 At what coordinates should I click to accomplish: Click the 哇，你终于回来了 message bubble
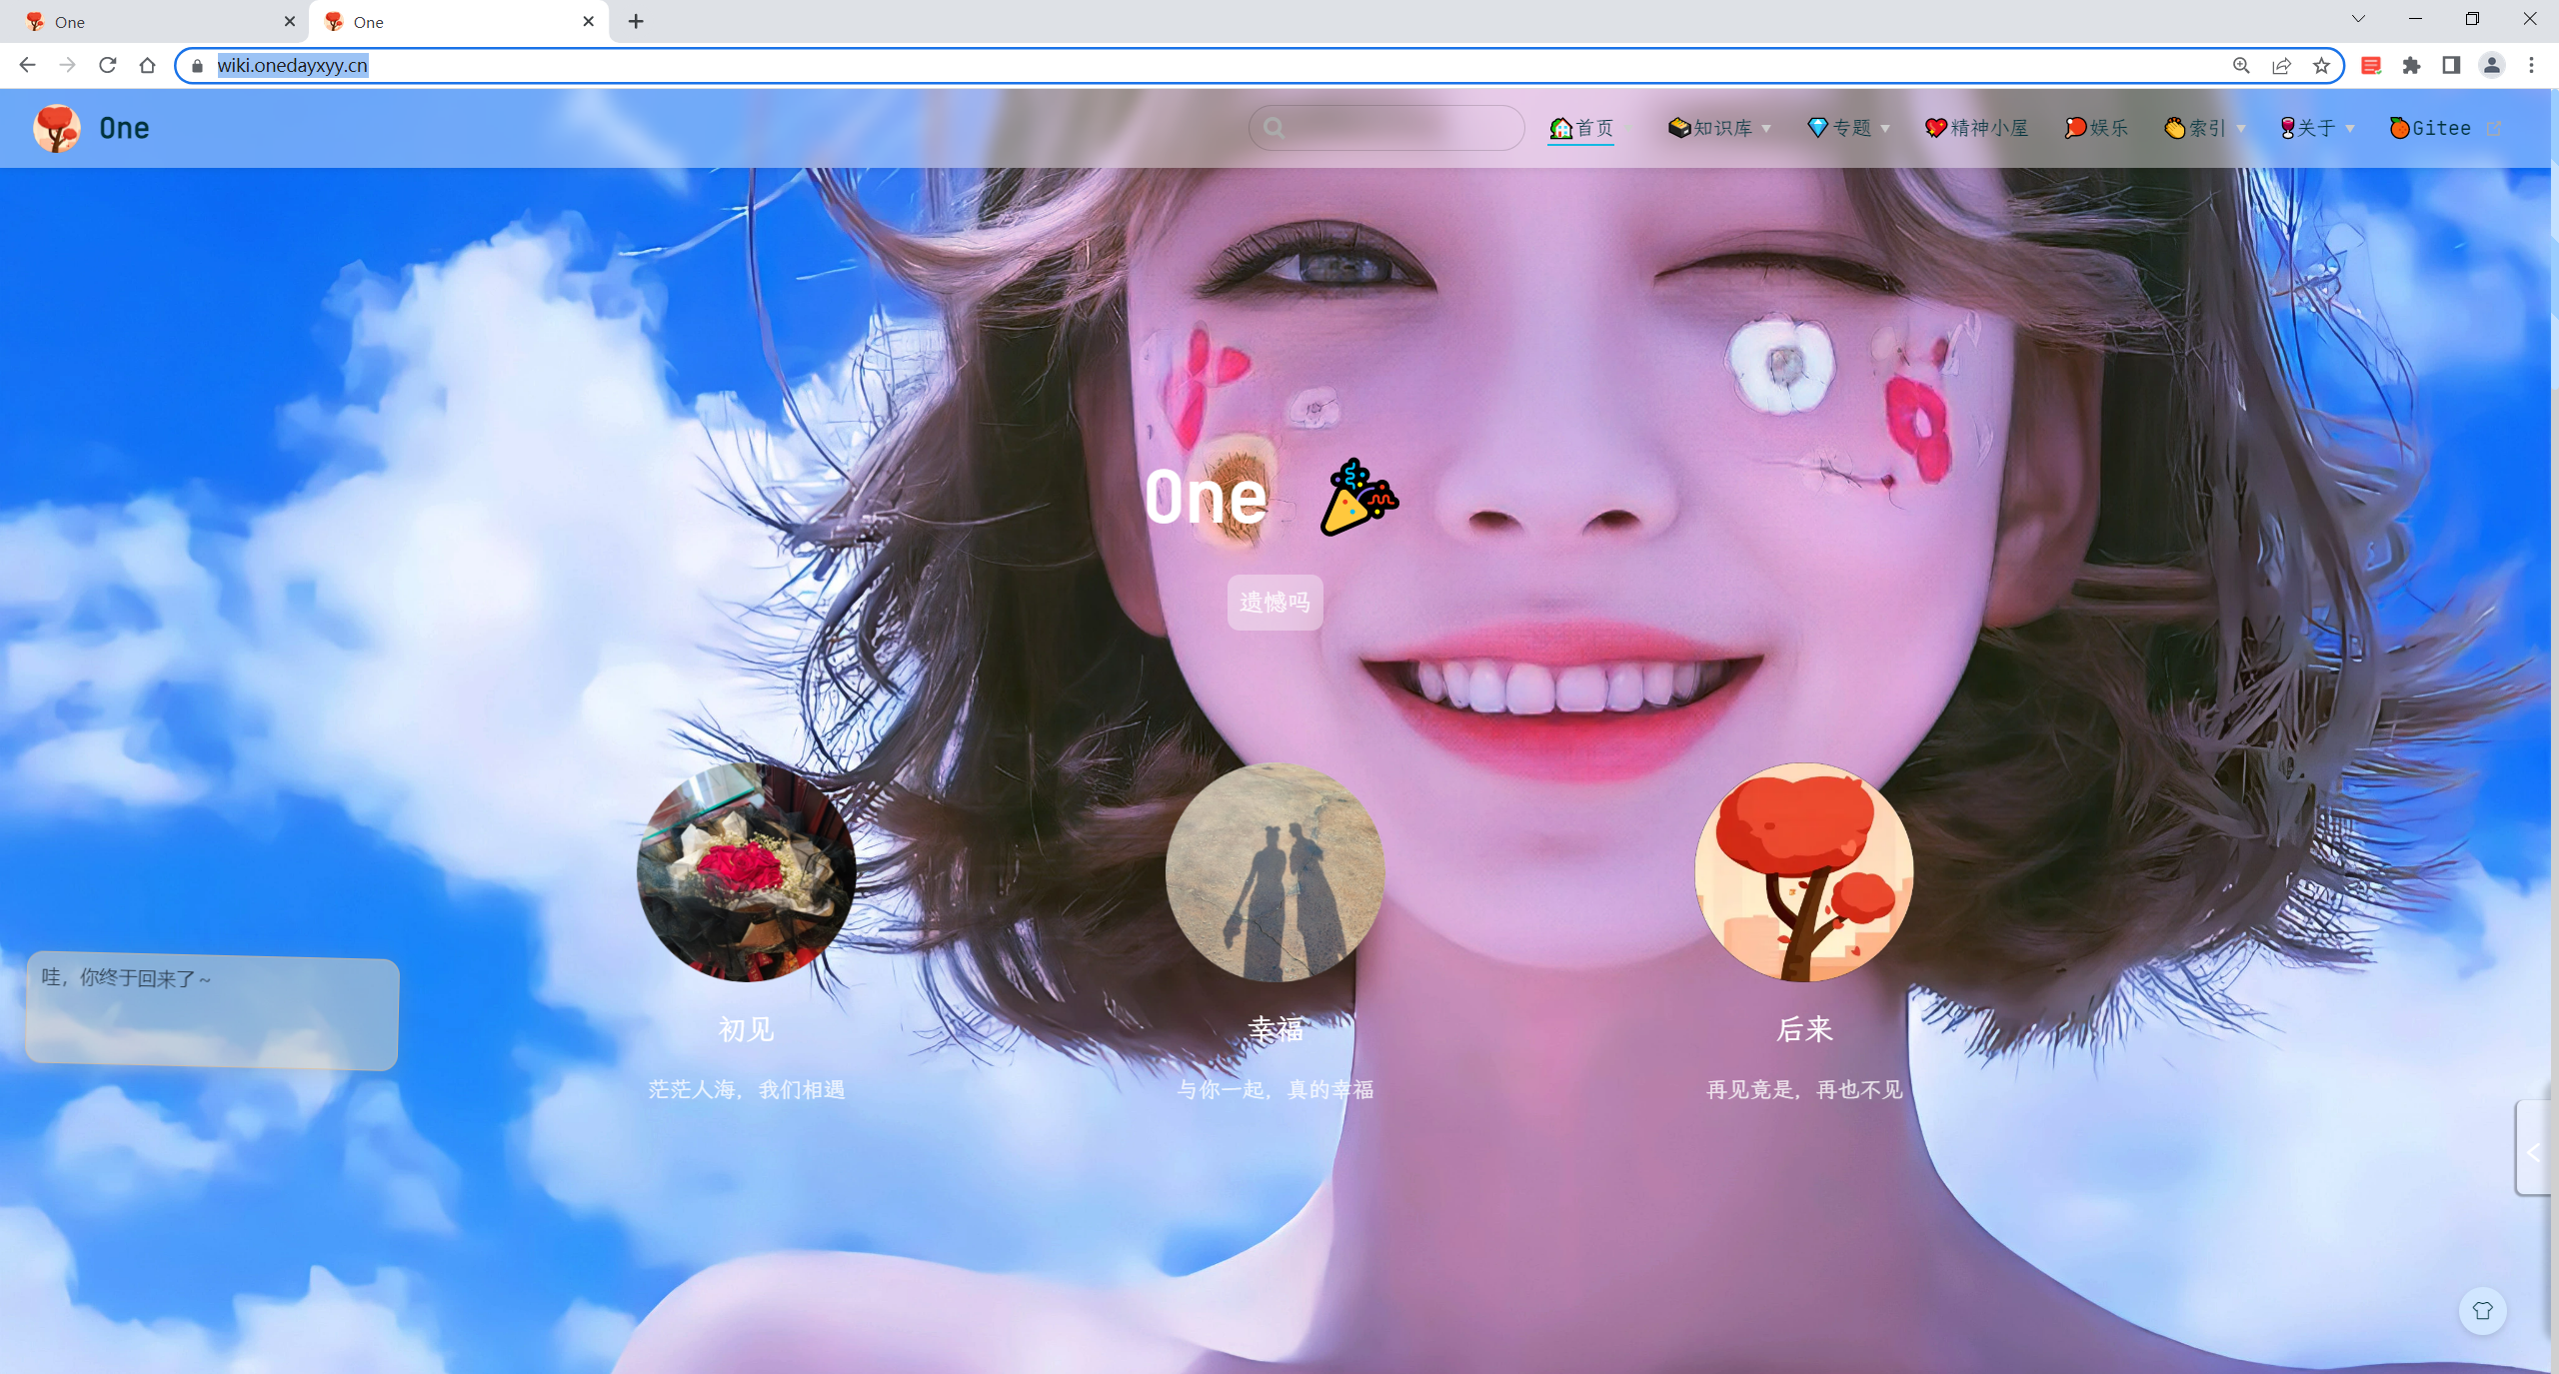(x=212, y=1011)
